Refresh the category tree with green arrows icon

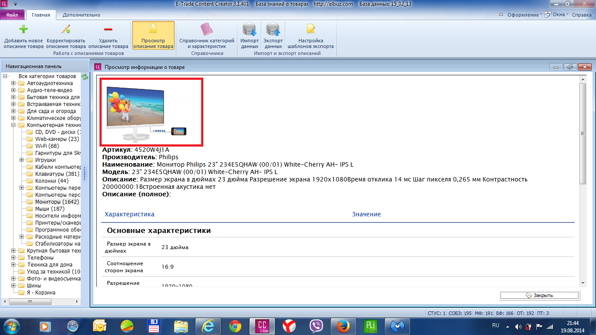click(x=85, y=76)
